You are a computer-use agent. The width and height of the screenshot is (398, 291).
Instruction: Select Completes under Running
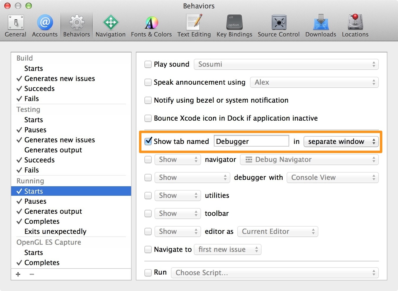(71, 221)
